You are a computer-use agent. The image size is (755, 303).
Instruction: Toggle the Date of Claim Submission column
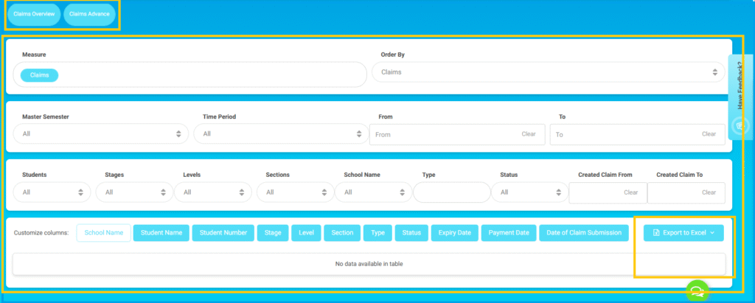pyautogui.click(x=584, y=233)
